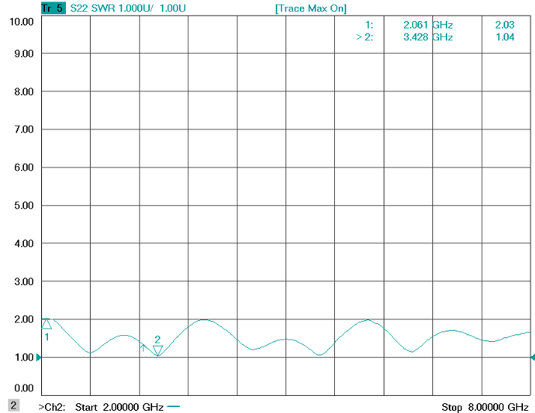Click the left reference level arrow at 1.00

[x=39, y=357]
